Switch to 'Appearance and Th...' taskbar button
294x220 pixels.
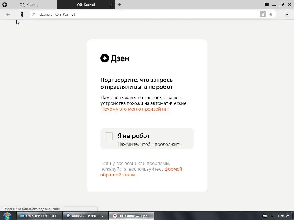(x=85, y=216)
